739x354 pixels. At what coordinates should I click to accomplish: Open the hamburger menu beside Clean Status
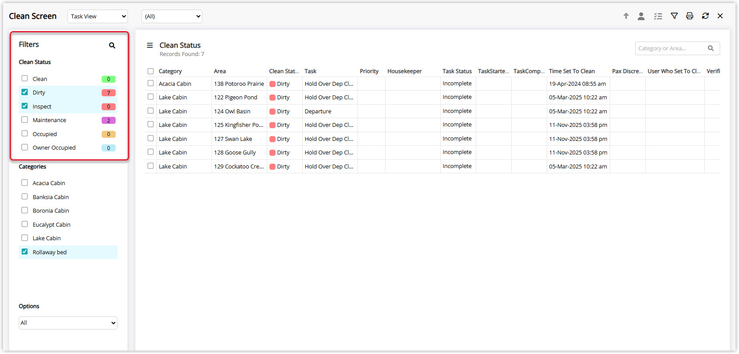150,45
